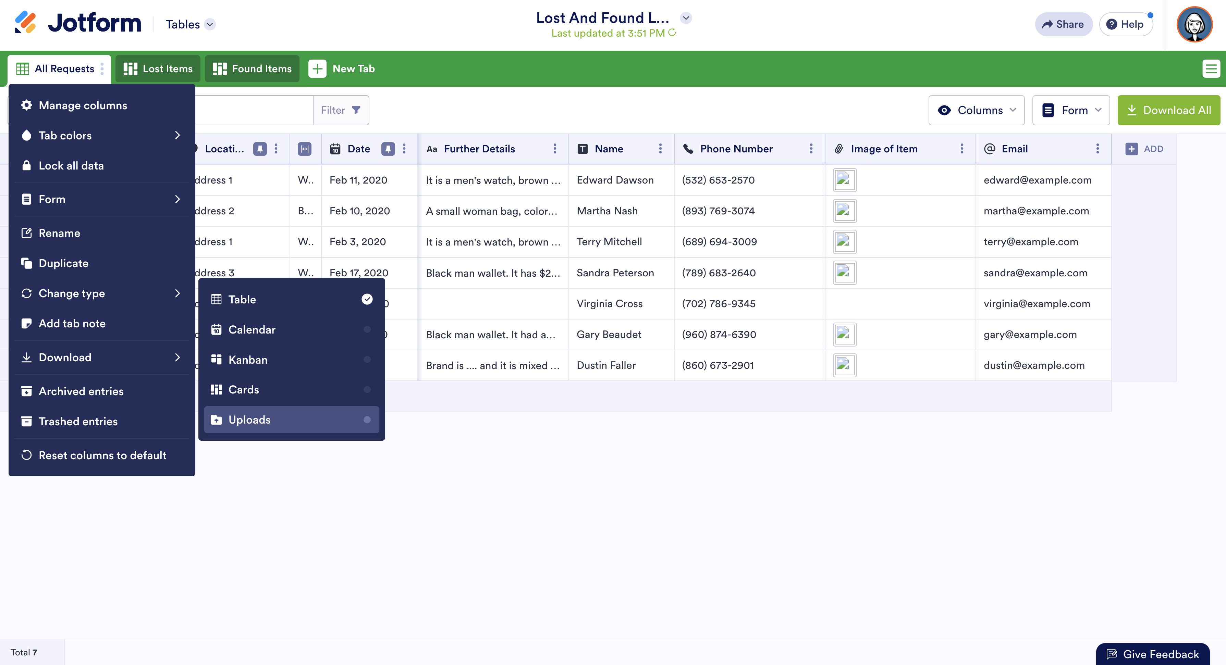This screenshot has height=665, width=1226.
Task: Click the pin icon on Date column
Action: pyautogui.click(x=388, y=149)
